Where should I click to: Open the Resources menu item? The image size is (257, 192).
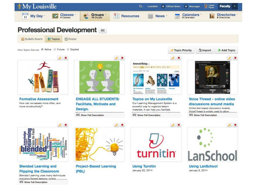point(126,16)
